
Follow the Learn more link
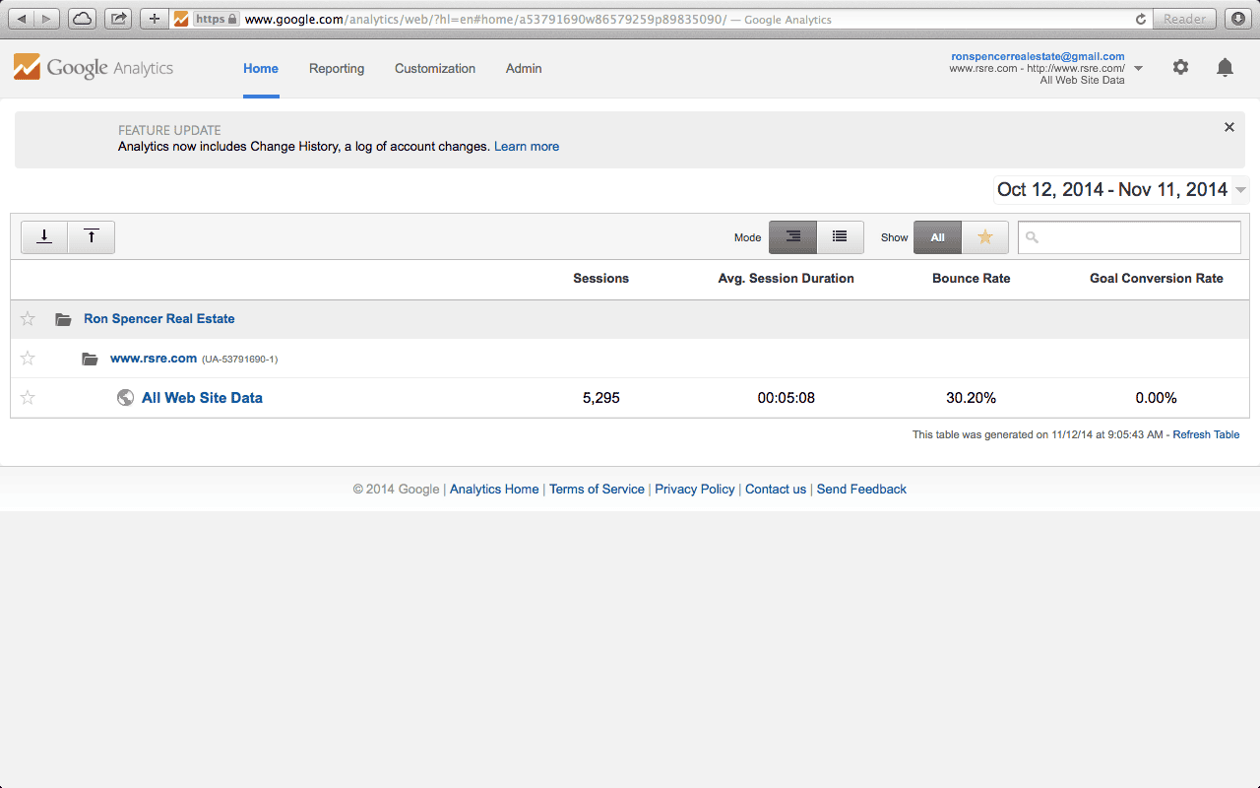click(x=527, y=146)
